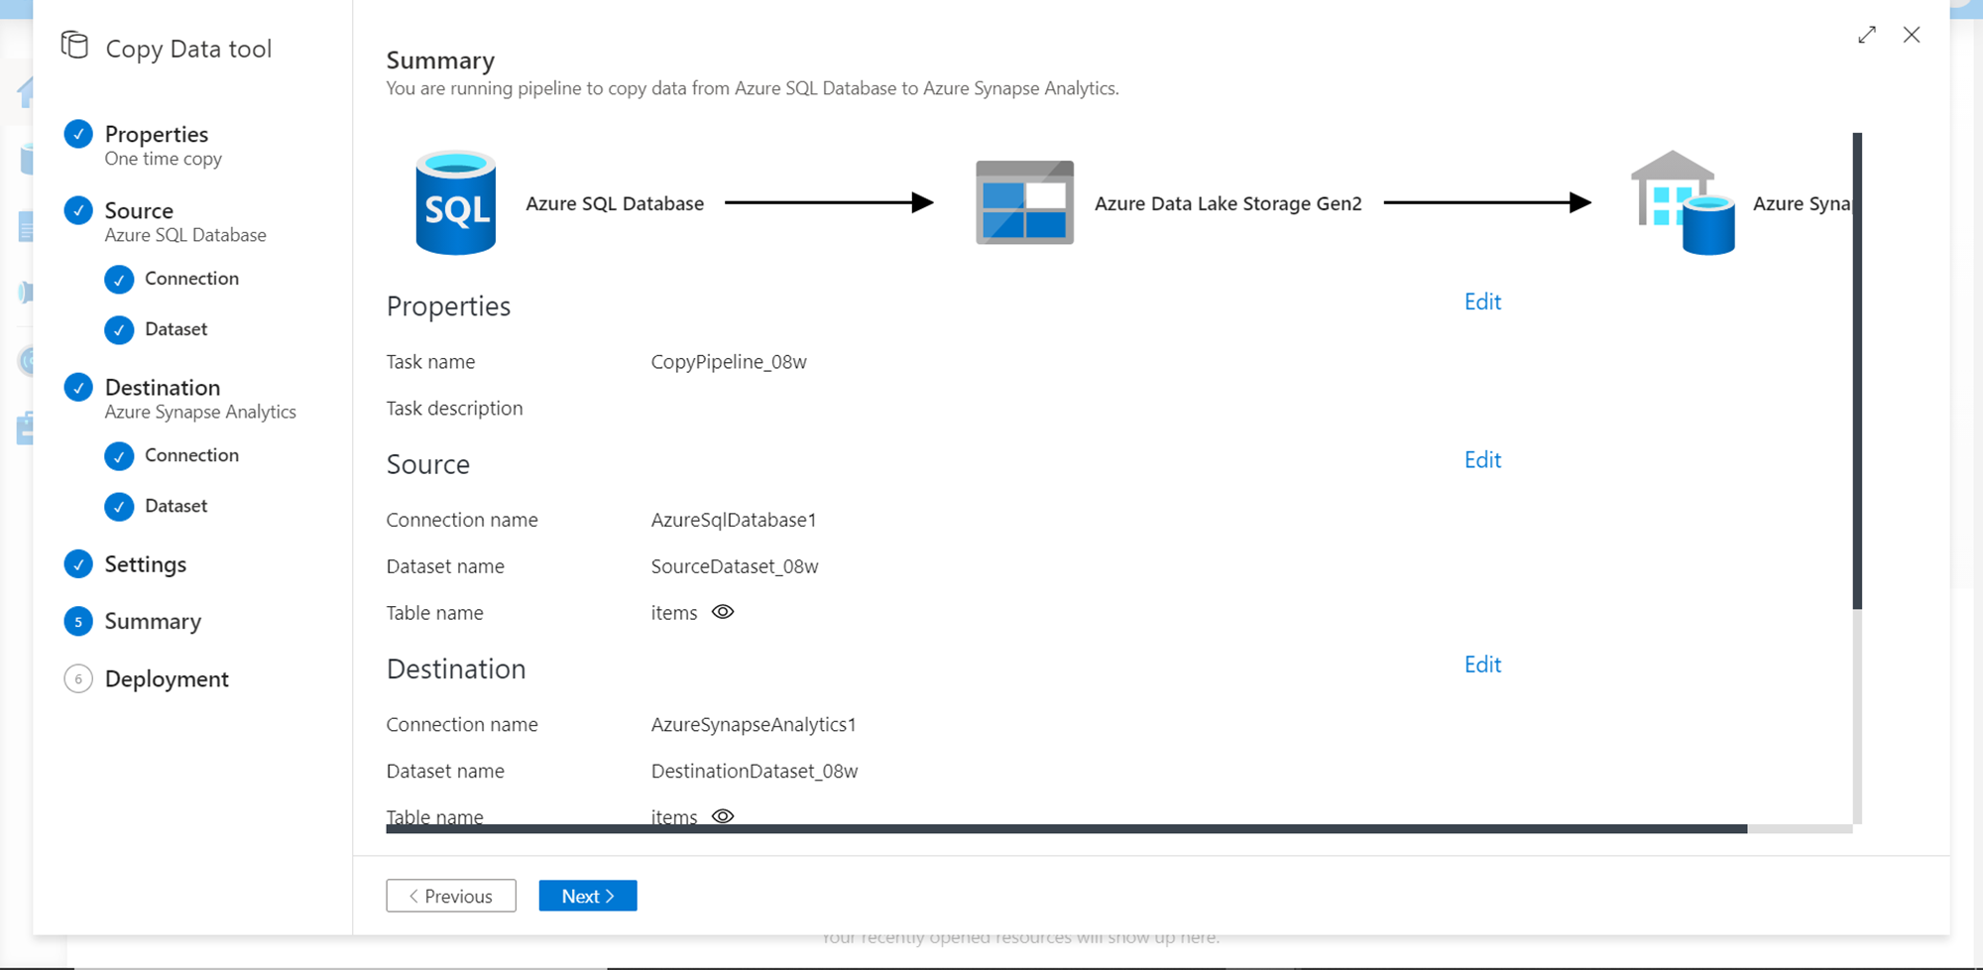Edit the Destination section
Viewport: 1983px width, 970px height.
coord(1482,665)
